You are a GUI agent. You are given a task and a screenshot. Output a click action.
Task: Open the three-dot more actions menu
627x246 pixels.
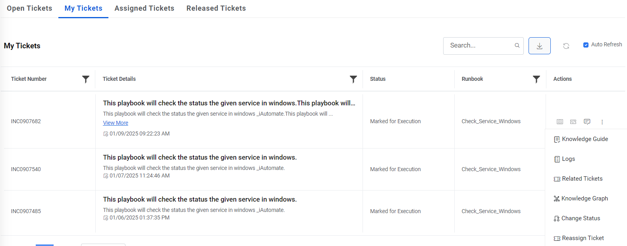(x=602, y=122)
